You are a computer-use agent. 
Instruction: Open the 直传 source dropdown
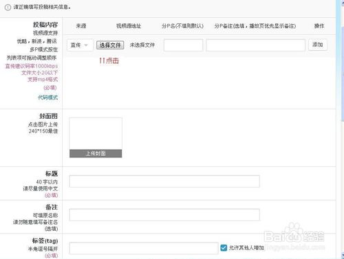(80, 45)
